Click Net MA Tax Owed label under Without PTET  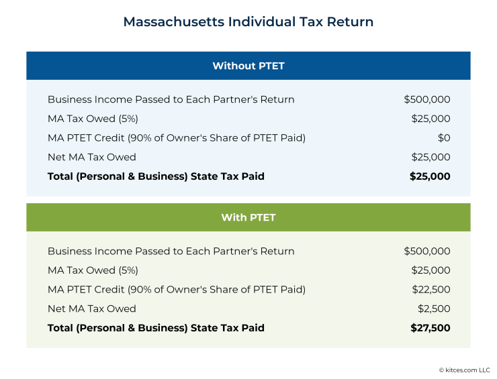(92, 157)
